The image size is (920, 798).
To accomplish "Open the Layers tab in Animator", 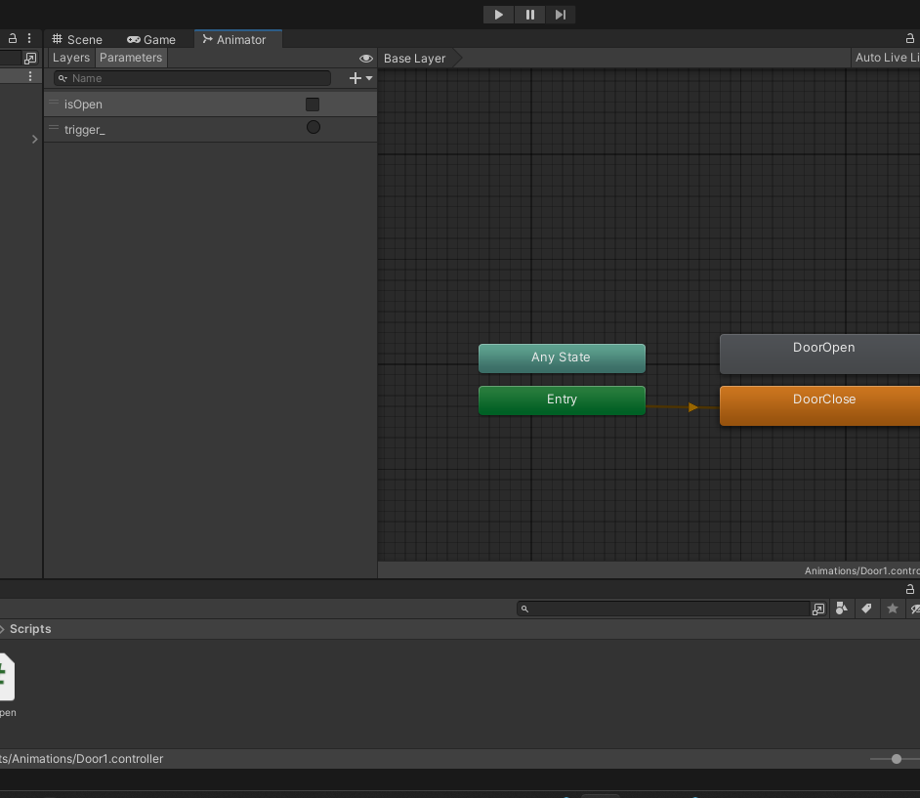I will click(71, 58).
